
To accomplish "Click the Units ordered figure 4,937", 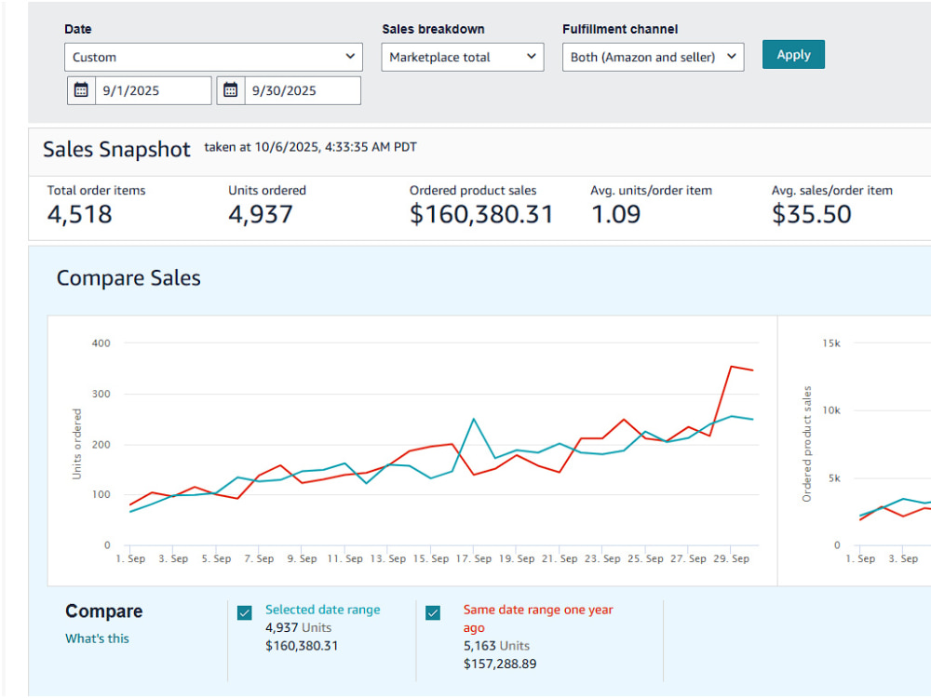I will click(261, 214).
